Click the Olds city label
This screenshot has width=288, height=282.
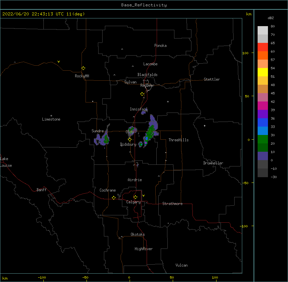(x=130, y=132)
